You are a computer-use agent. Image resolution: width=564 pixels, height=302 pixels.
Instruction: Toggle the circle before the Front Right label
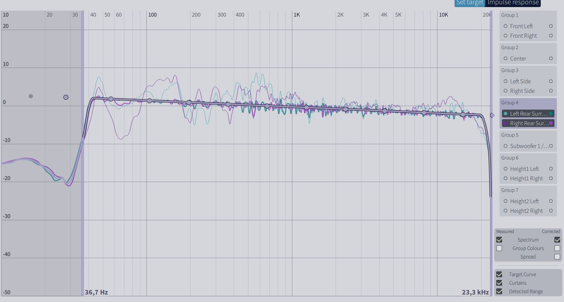[x=506, y=36]
